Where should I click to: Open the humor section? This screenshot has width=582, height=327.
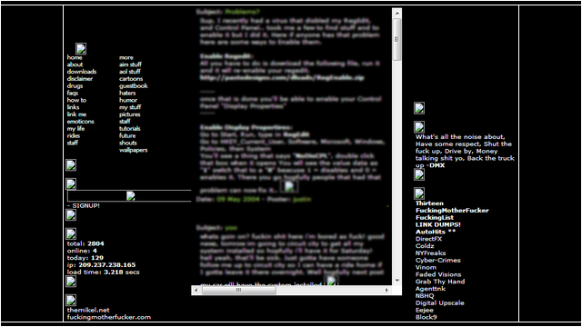(x=128, y=100)
